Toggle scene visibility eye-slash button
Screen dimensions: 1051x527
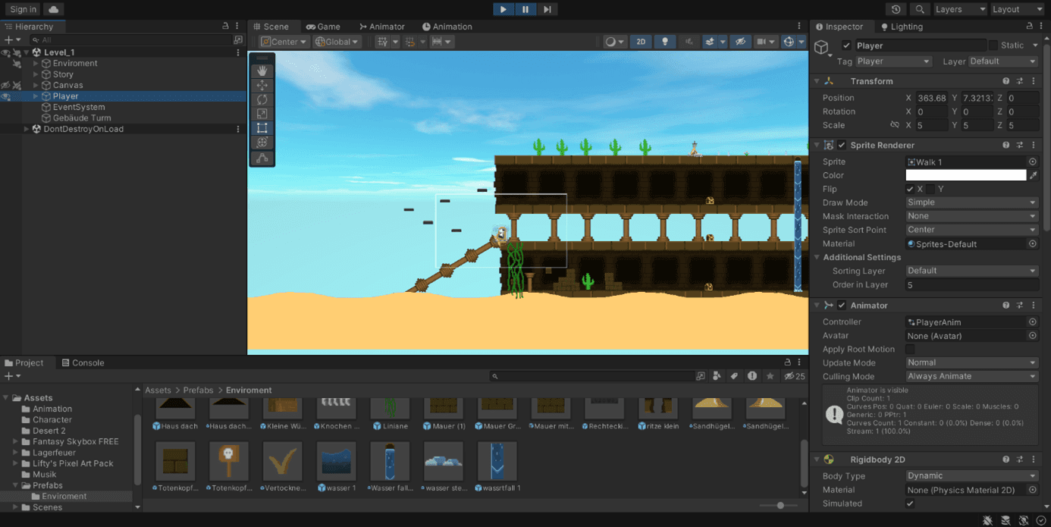pos(741,42)
